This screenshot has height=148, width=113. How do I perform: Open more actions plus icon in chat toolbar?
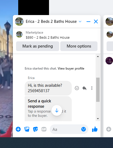[x=18, y=129]
